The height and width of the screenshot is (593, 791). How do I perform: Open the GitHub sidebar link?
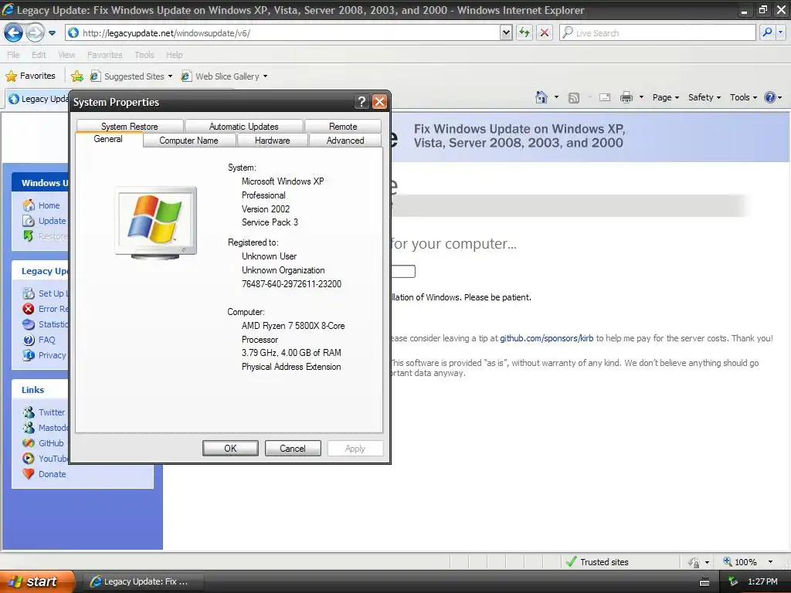(x=51, y=443)
